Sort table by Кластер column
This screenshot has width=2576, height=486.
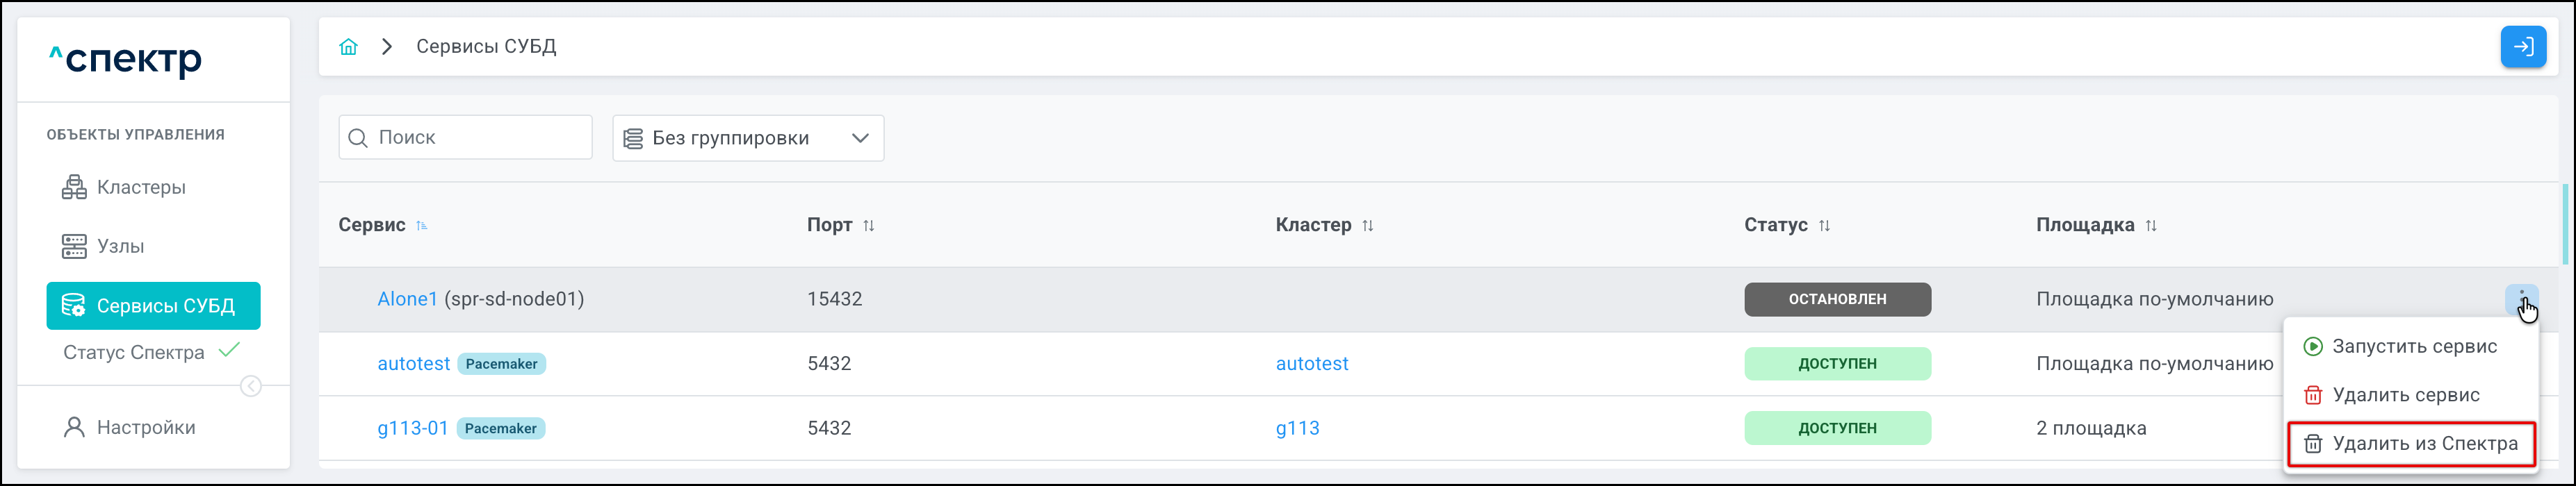click(1367, 226)
